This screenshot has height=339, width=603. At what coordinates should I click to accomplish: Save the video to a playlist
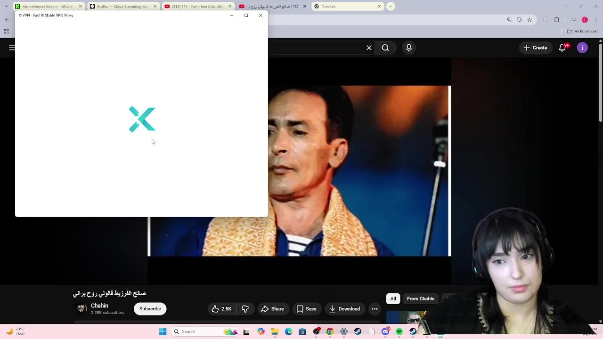click(x=306, y=309)
